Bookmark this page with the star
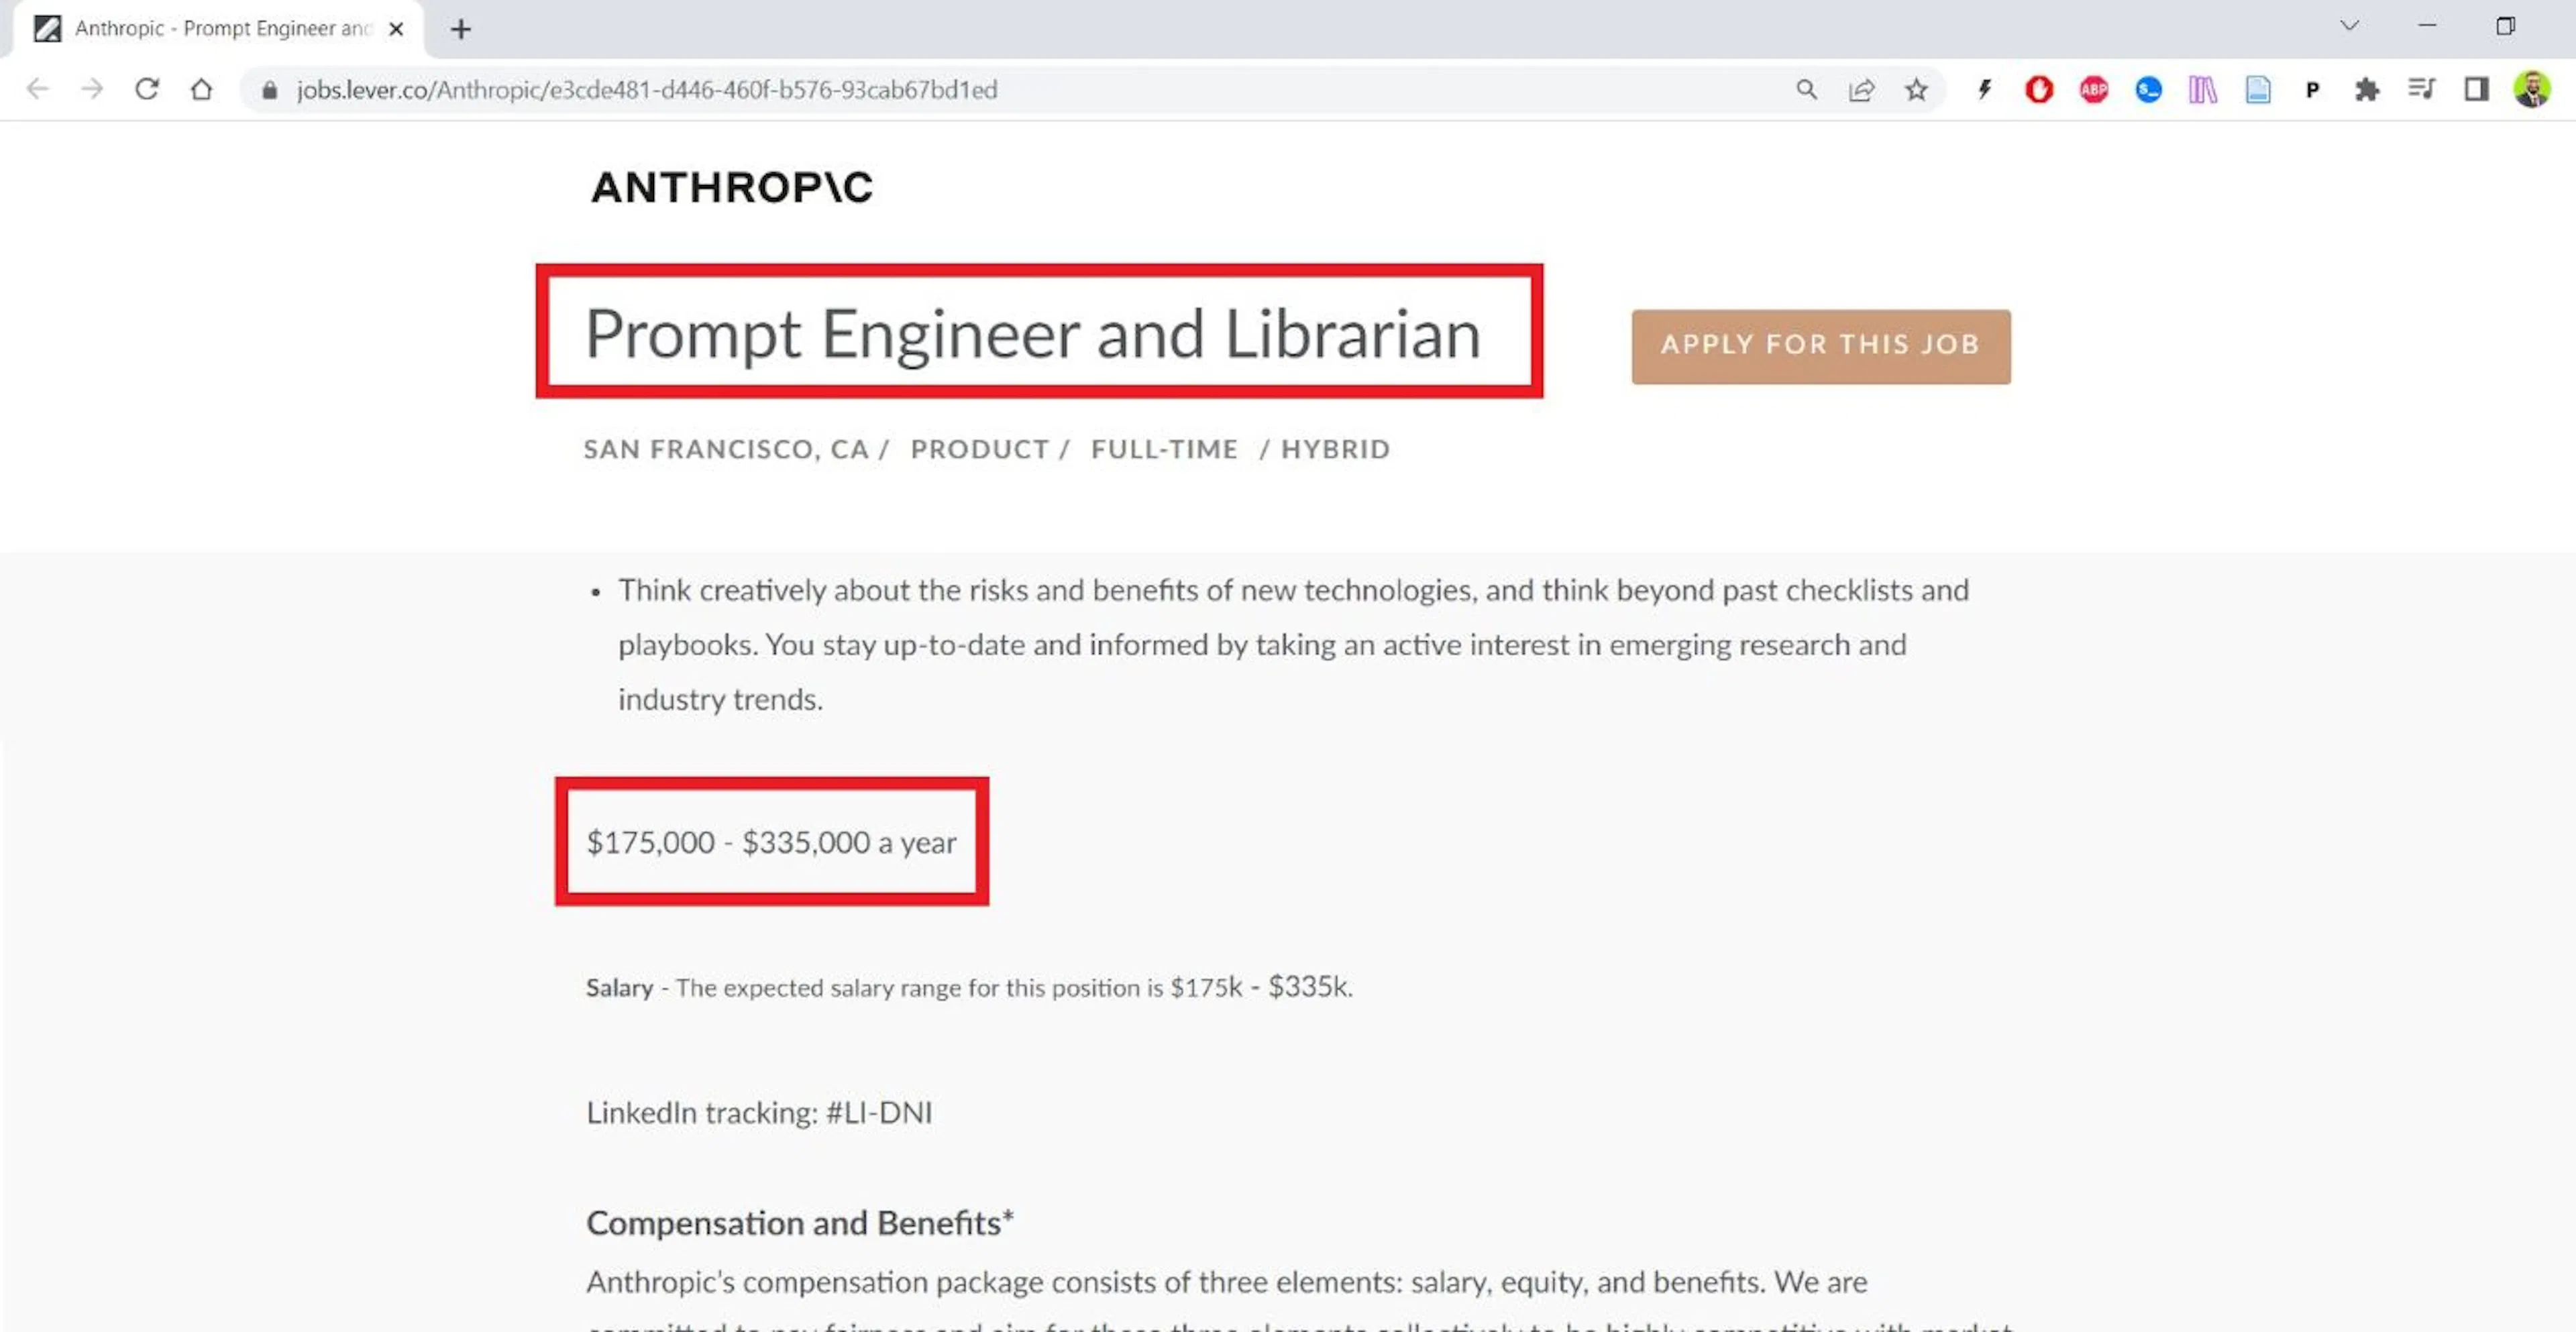The height and width of the screenshot is (1332, 2576). tap(1916, 90)
